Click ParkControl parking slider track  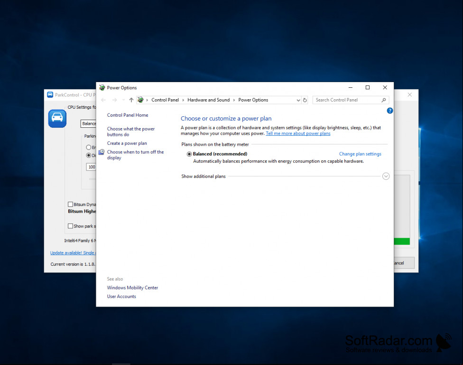click(x=93, y=179)
